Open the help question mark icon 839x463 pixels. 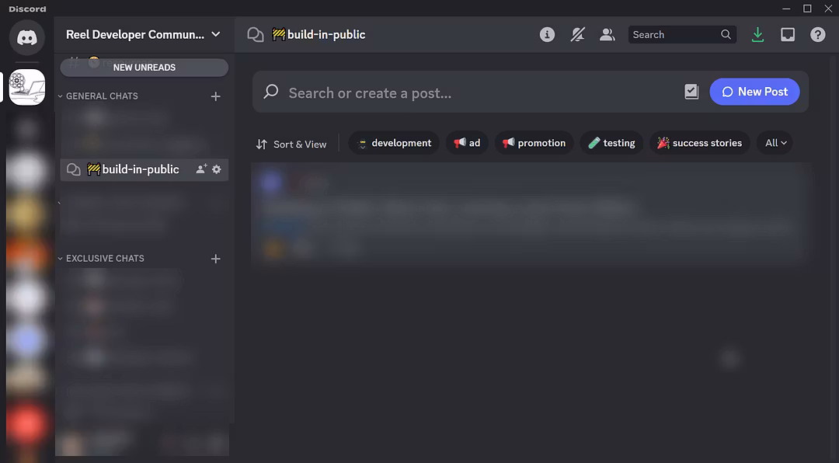(817, 35)
